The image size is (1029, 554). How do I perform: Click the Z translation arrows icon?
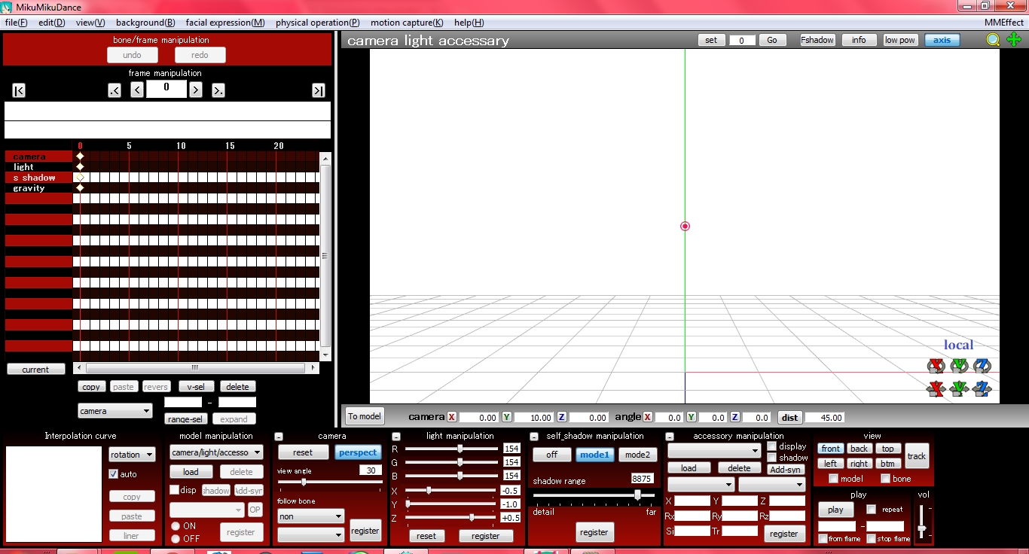click(981, 389)
